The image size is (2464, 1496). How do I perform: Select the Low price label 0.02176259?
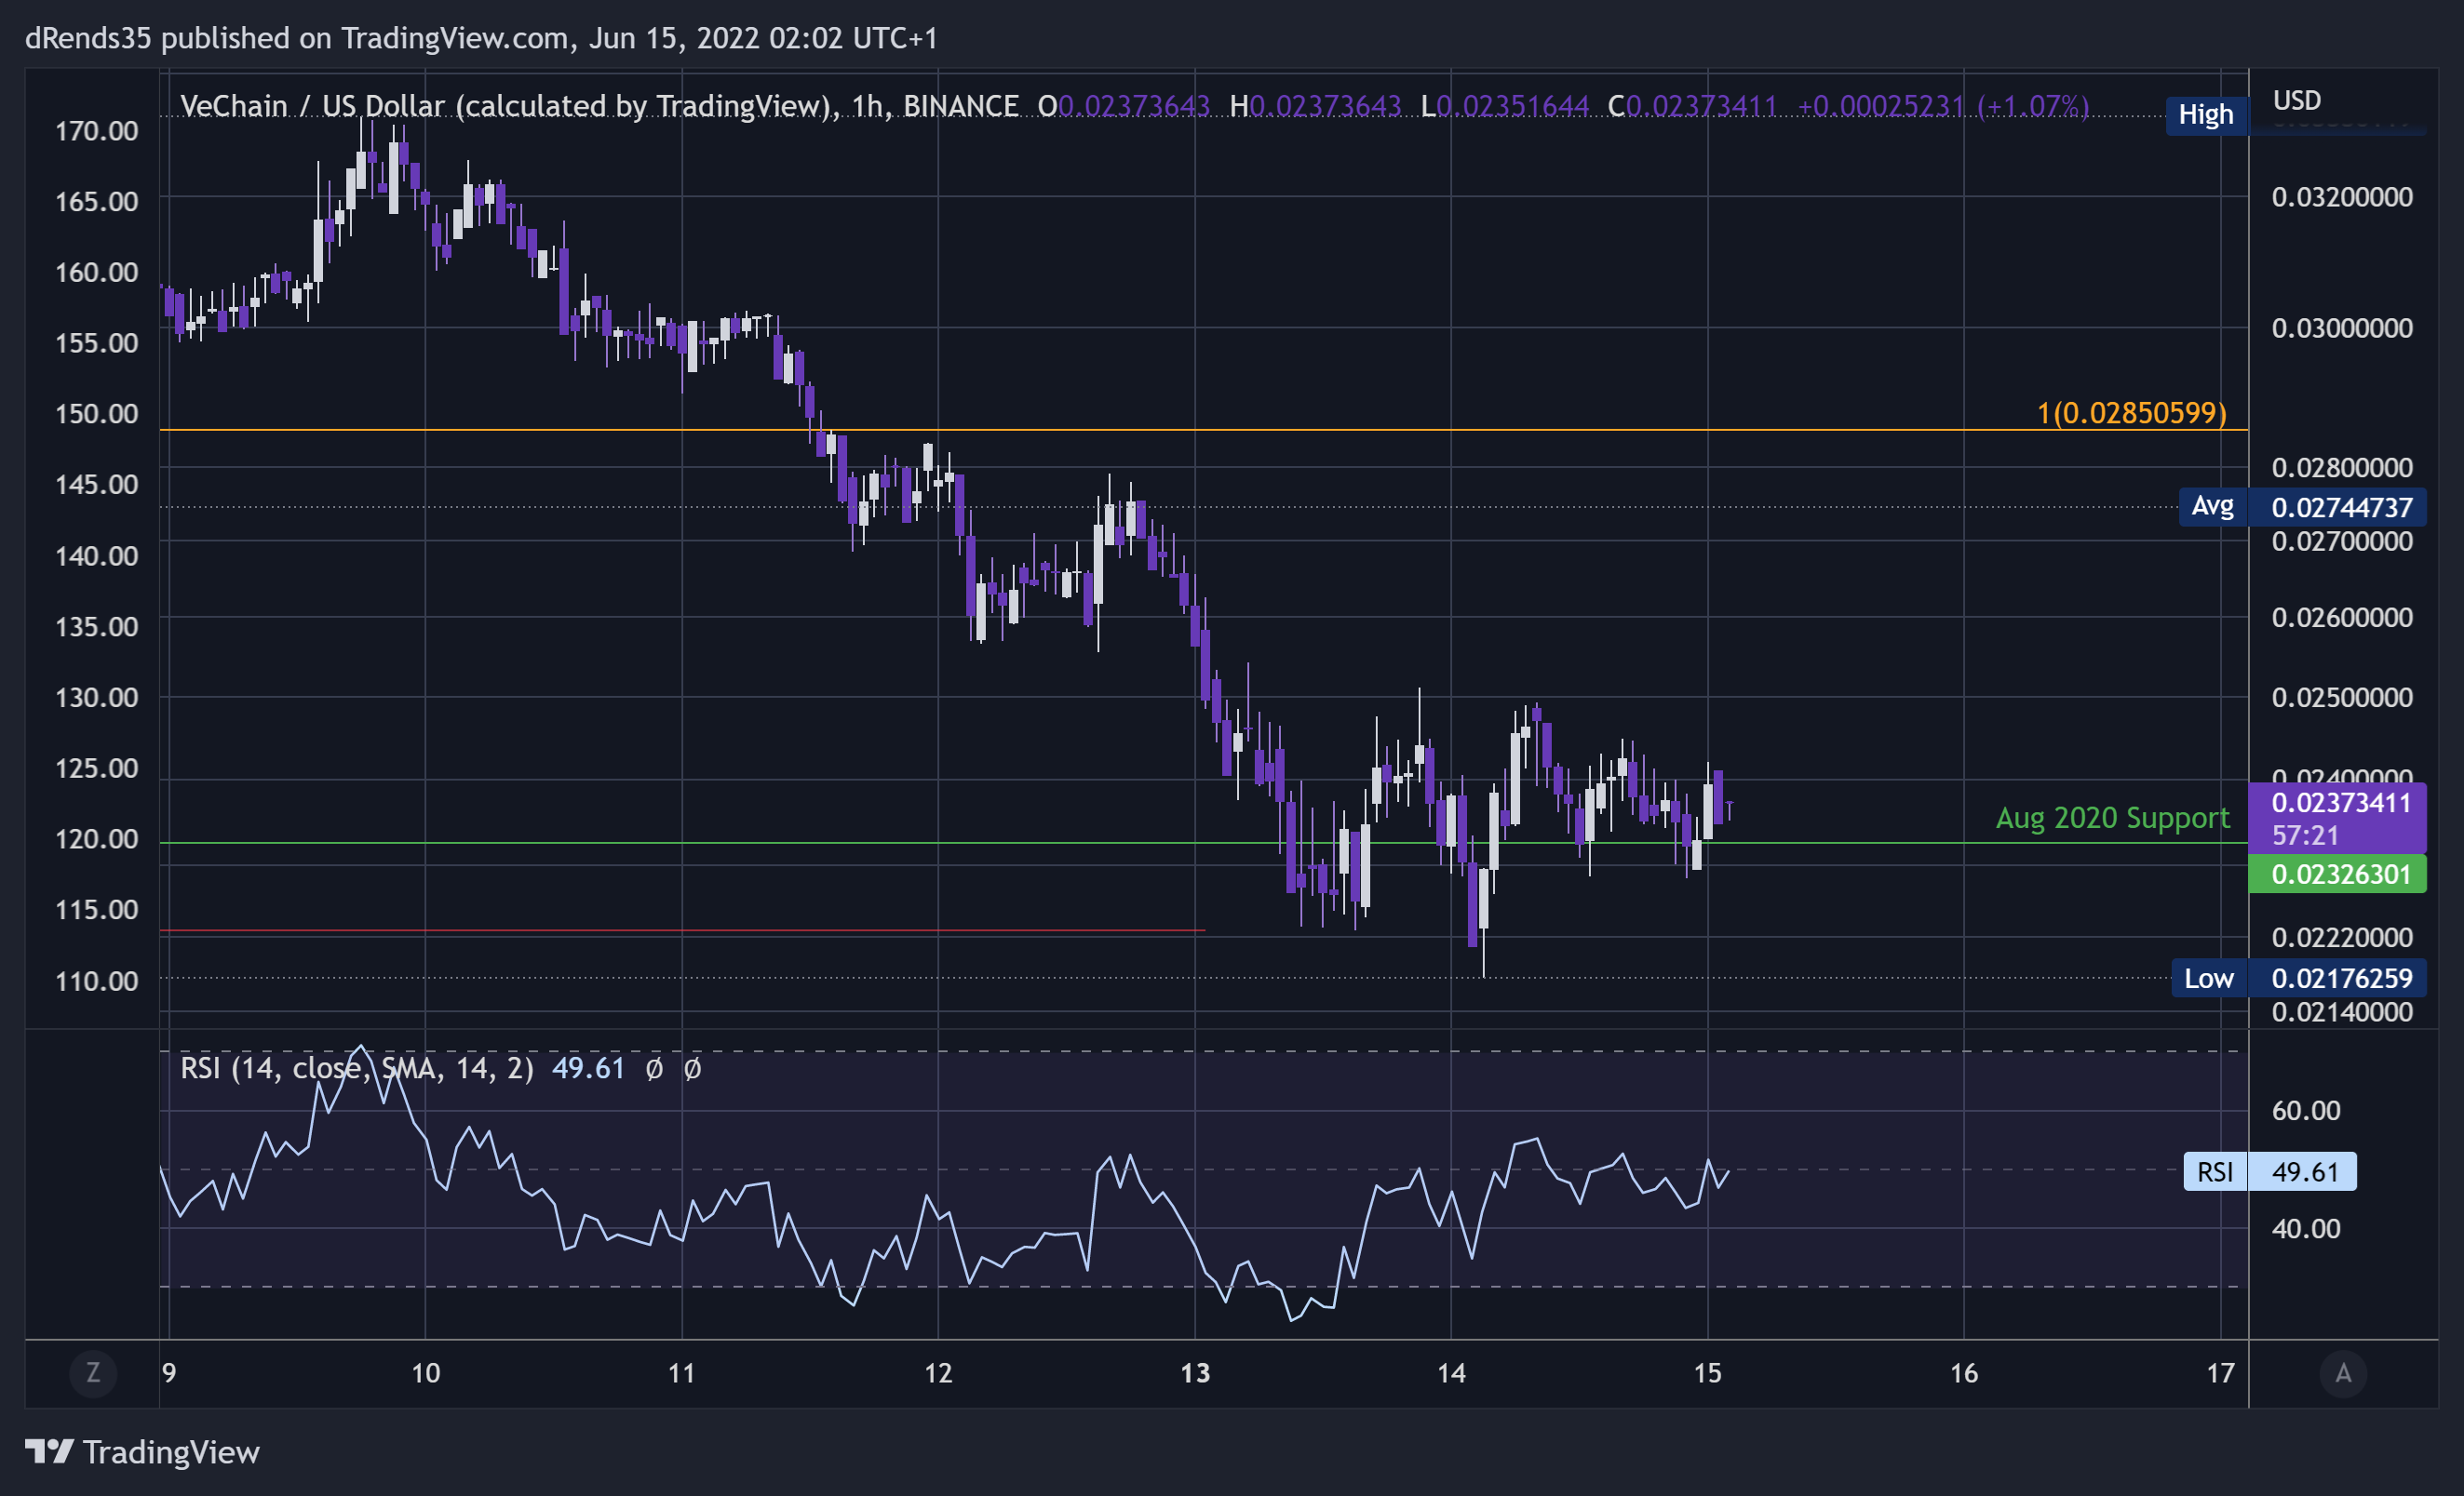2298,979
